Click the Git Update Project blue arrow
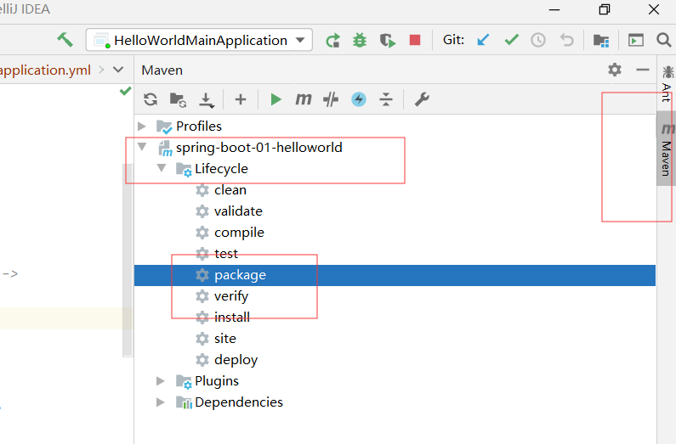The height and width of the screenshot is (444, 676). click(483, 40)
